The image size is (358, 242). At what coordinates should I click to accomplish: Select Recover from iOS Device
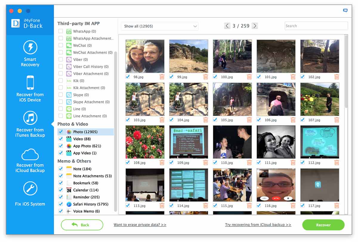[30, 89]
